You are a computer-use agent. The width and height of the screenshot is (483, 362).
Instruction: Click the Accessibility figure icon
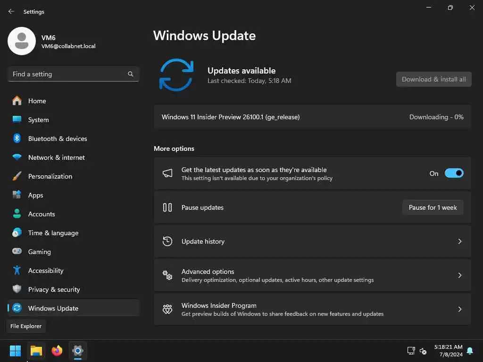click(x=17, y=270)
